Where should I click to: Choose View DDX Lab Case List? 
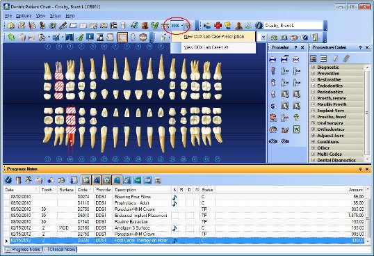[213, 47]
